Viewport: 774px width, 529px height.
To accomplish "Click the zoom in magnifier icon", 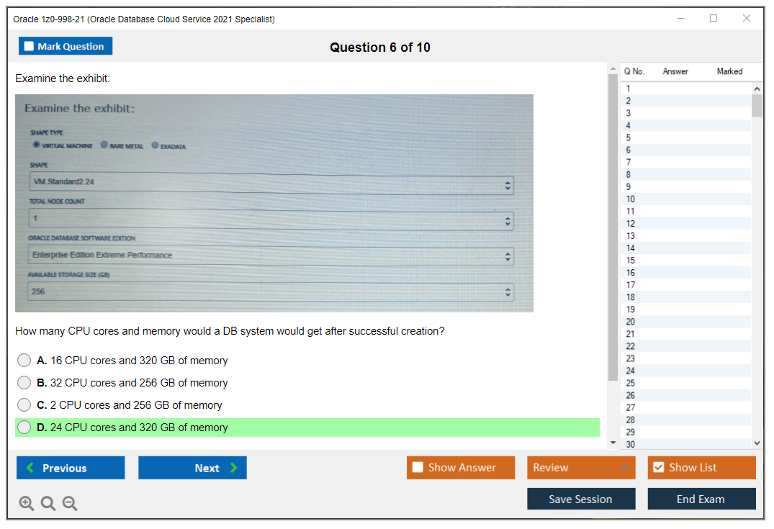I will pos(27,504).
